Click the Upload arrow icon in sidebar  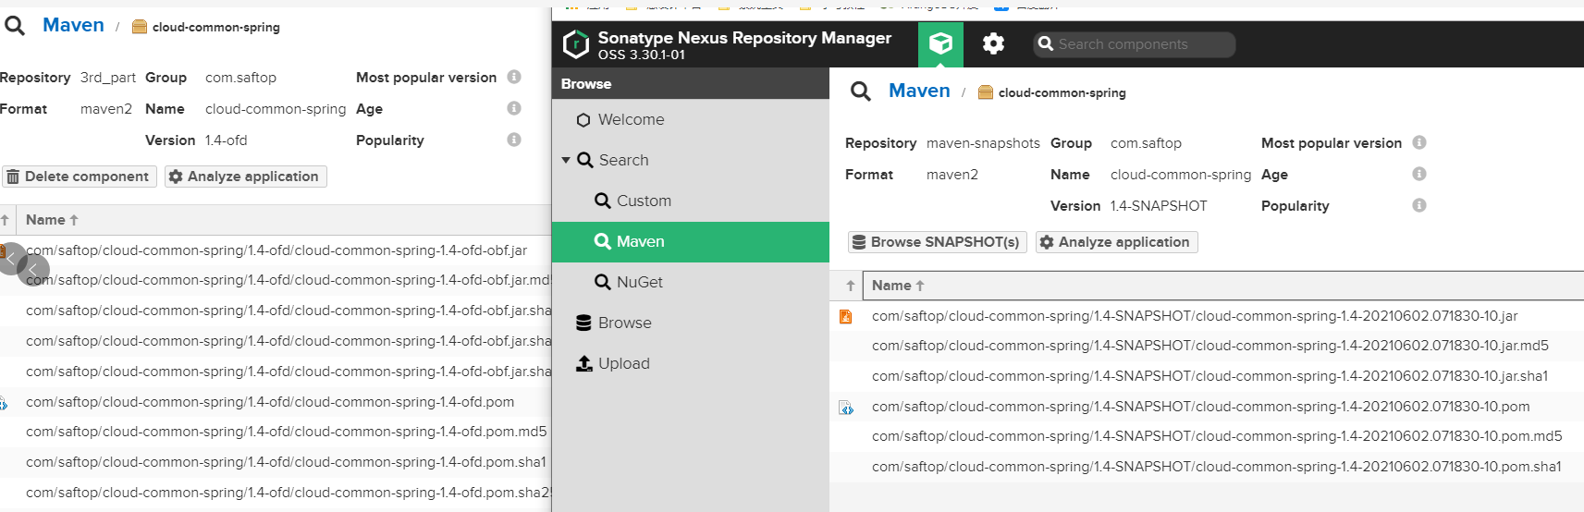(x=584, y=364)
